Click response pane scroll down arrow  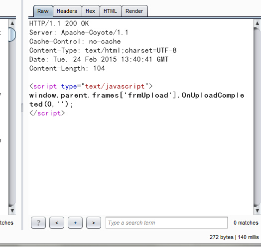pos(257,211)
